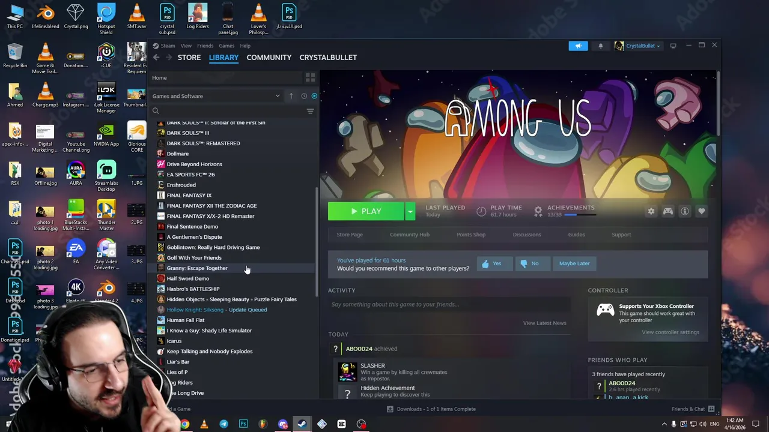Open View Latest News link
This screenshot has height=432, width=769.
point(544,323)
